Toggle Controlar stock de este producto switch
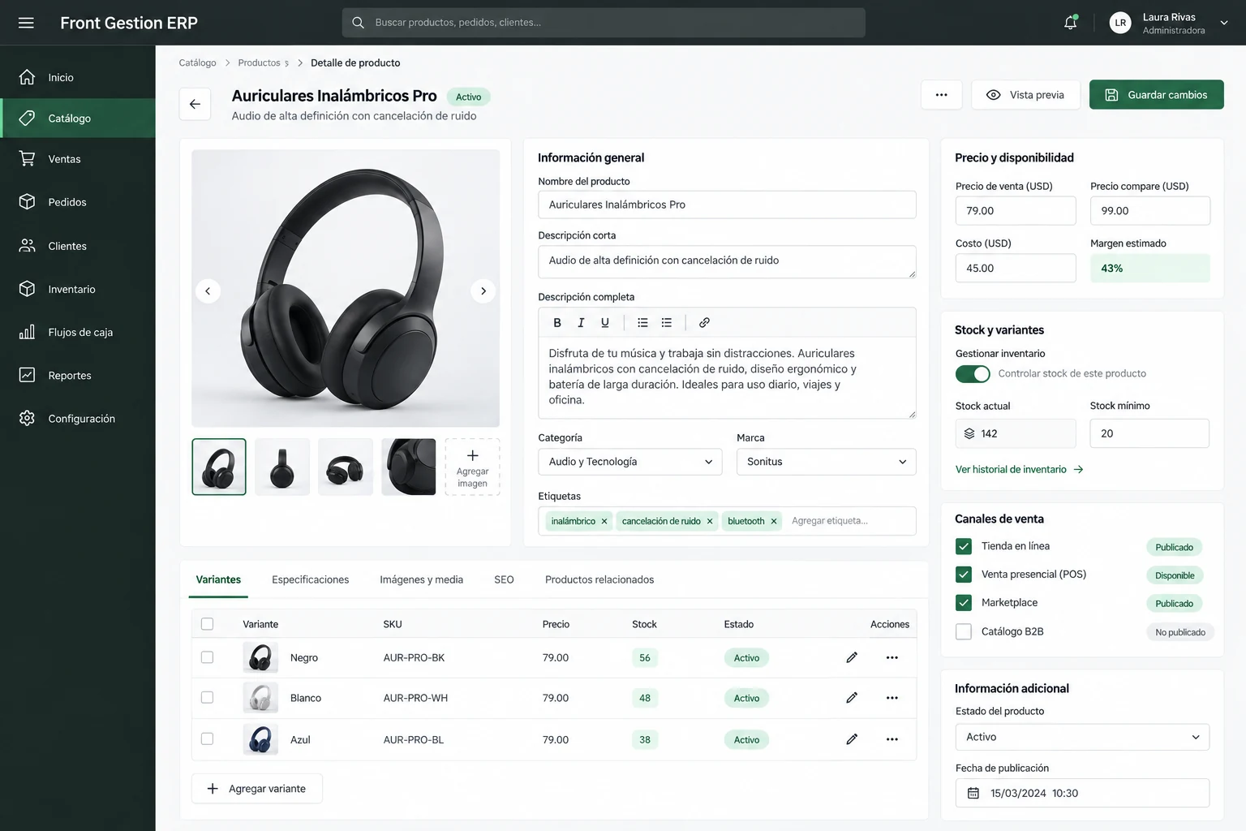The height and width of the screenshot is (831, 1246). click(x=973, y=374)
